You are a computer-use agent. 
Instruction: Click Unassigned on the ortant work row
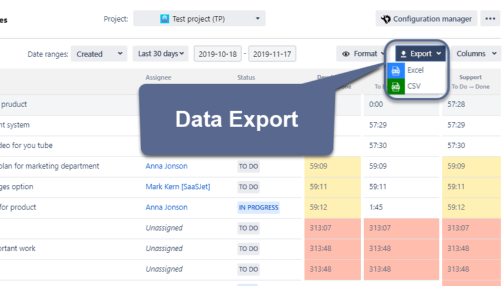164,248
